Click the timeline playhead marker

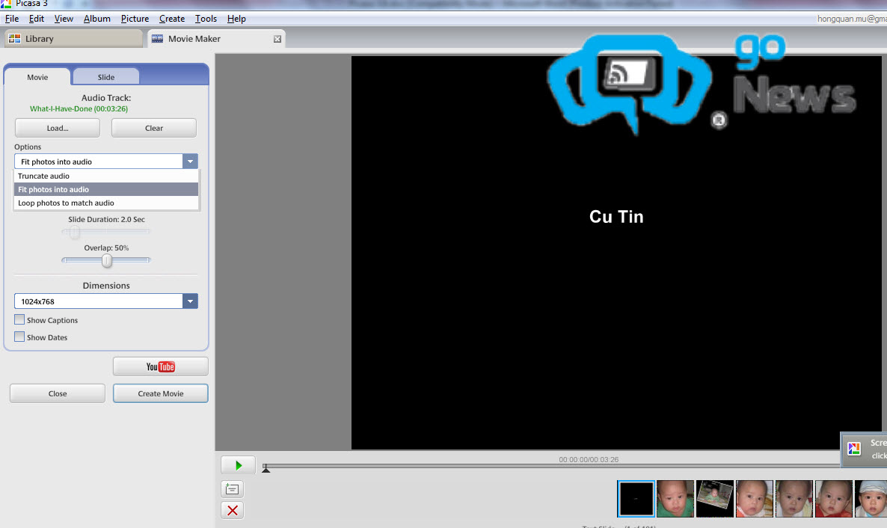point(266,469)
